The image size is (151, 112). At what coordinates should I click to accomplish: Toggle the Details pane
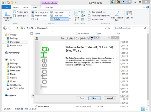21,16
